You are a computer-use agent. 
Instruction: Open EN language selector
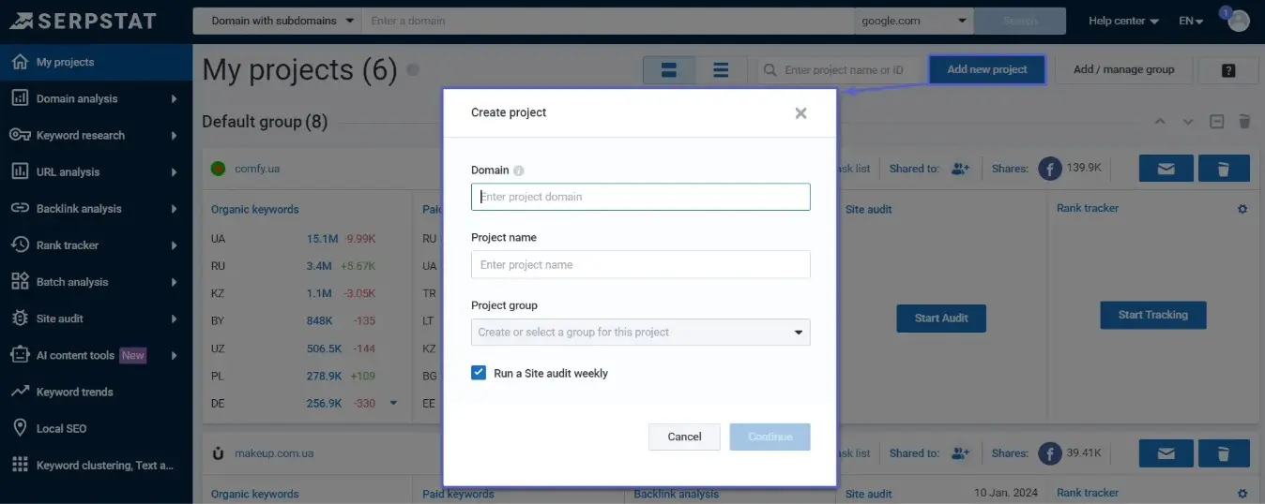(x=1191, y=21)
